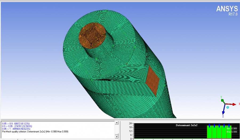
Task: Click the Determinant 2x2x2 histogram title
Action: 186,125
